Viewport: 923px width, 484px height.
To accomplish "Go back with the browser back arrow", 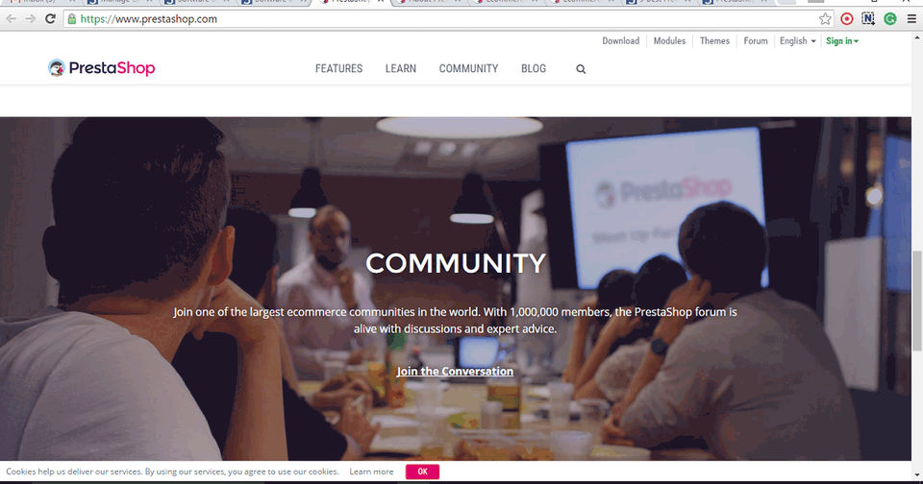I will [12, 19].
